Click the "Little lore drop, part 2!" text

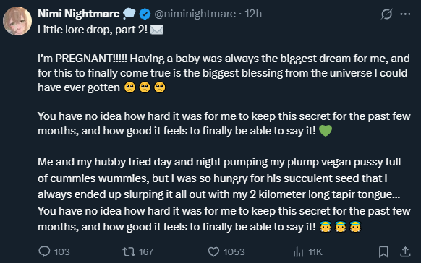coord(93,30)
